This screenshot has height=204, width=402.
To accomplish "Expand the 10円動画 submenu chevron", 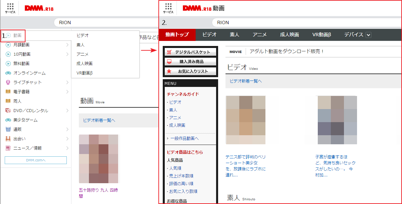I will coord(67,54).
